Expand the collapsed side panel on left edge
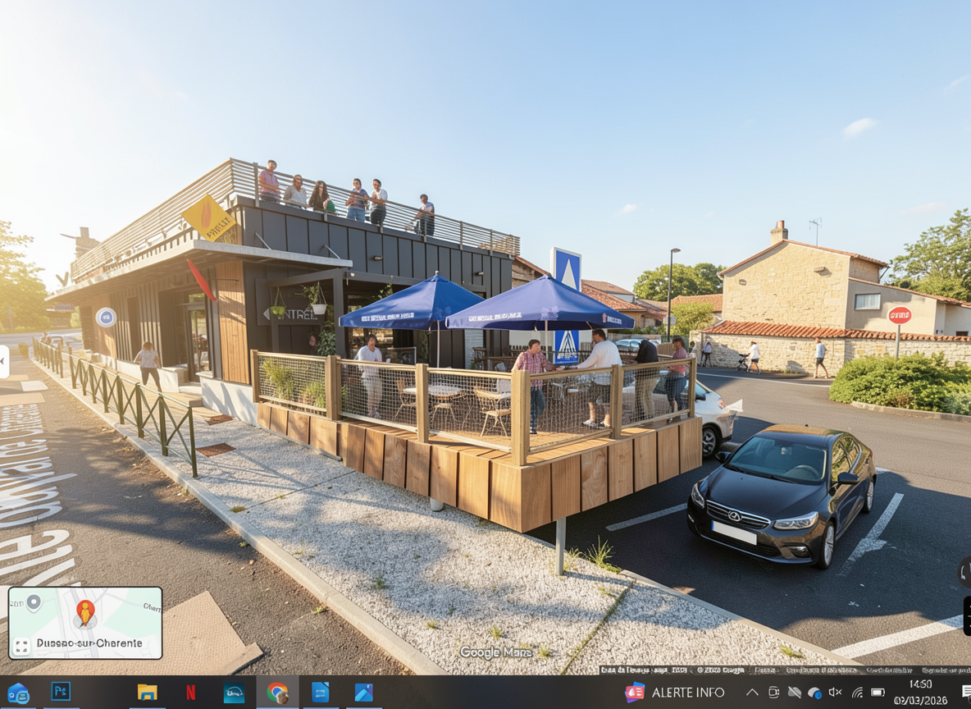Viewport: 971px width, 709px height. click(x=4, y=362)
